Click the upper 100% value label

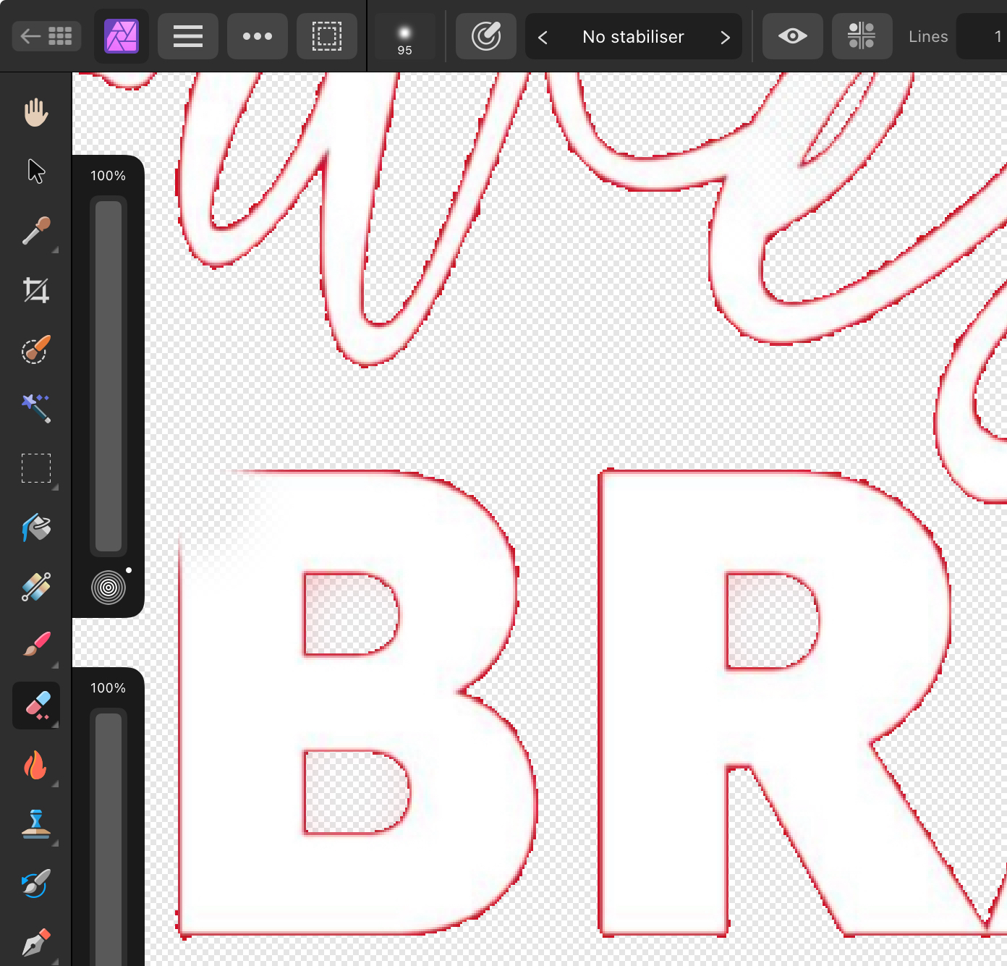pos(108,176)
